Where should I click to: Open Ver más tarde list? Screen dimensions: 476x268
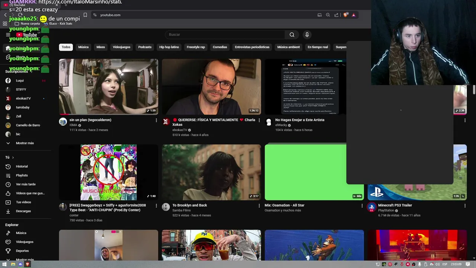coord(25,184)
